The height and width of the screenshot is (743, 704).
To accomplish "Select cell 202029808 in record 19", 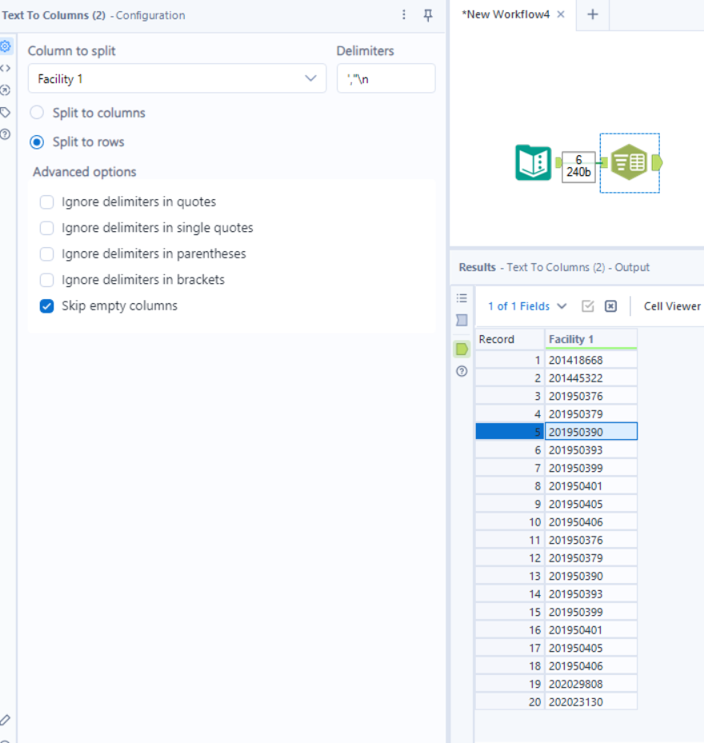I will pyautogui.click(x=590, y=685).
